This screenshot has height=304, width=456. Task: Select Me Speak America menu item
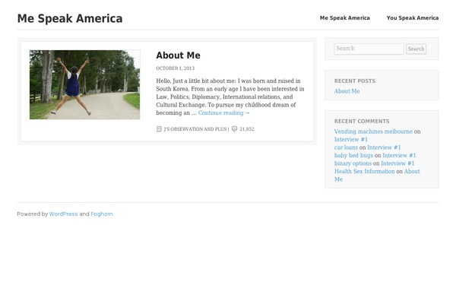[344, 18]
